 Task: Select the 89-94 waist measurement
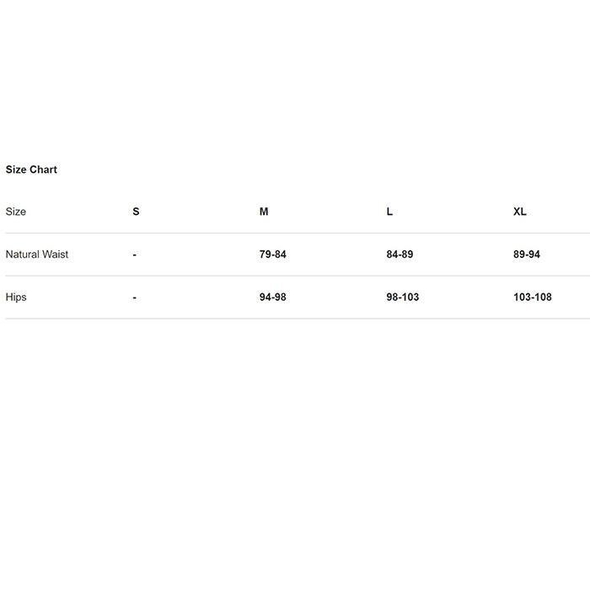(527, 255)
